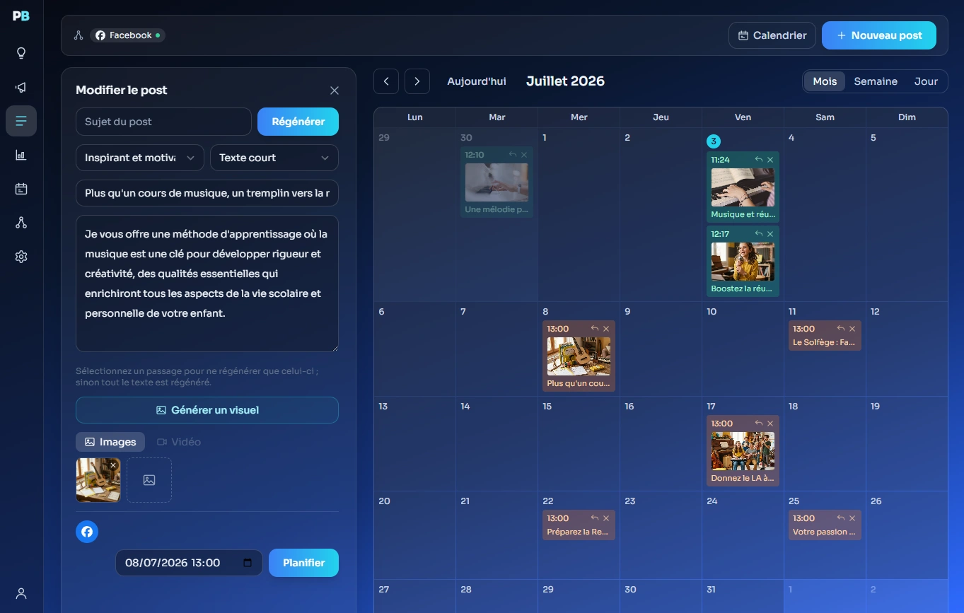Delete the 12:17 post on July 3

[x=770, y=234]
